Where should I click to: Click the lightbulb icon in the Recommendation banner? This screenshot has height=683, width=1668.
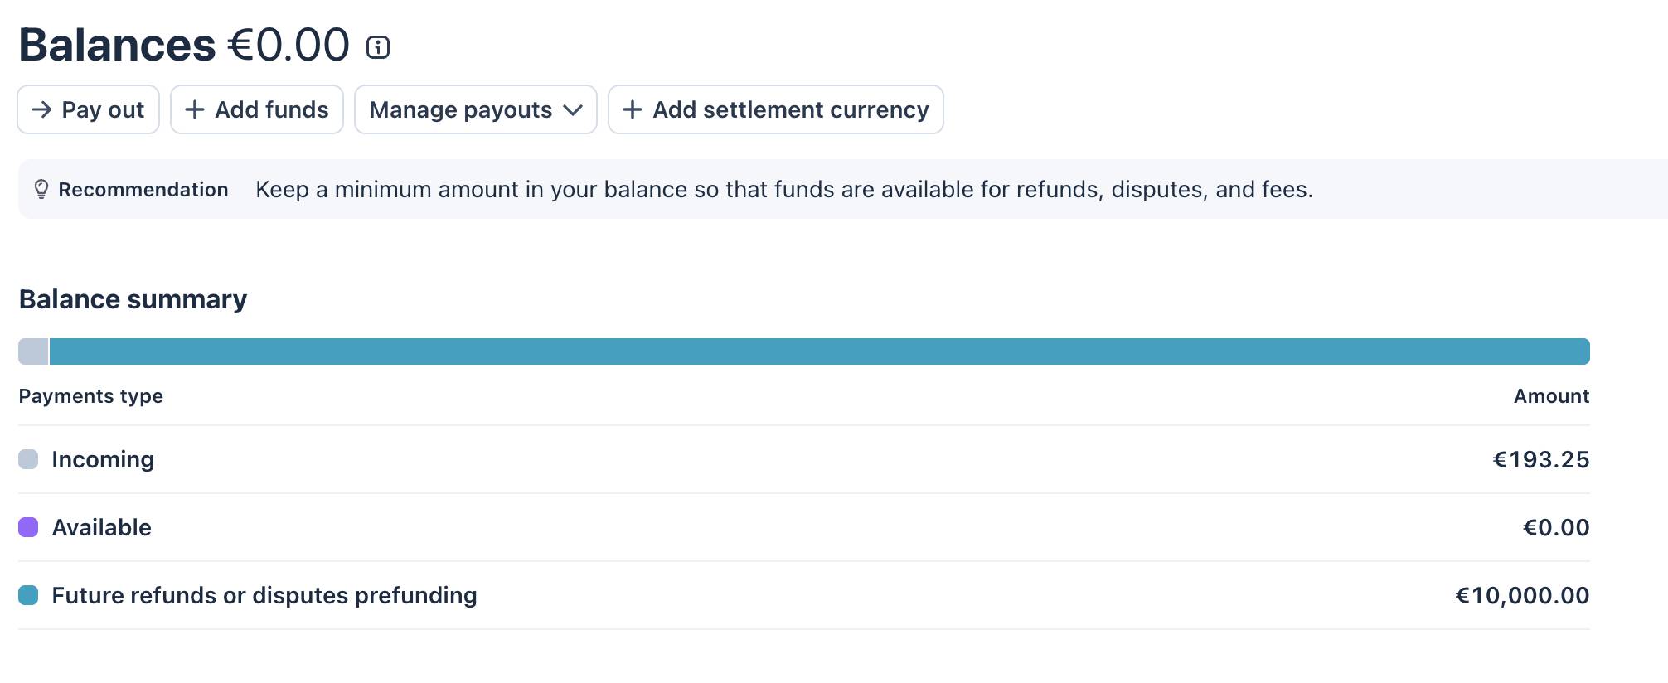(40, 190)
